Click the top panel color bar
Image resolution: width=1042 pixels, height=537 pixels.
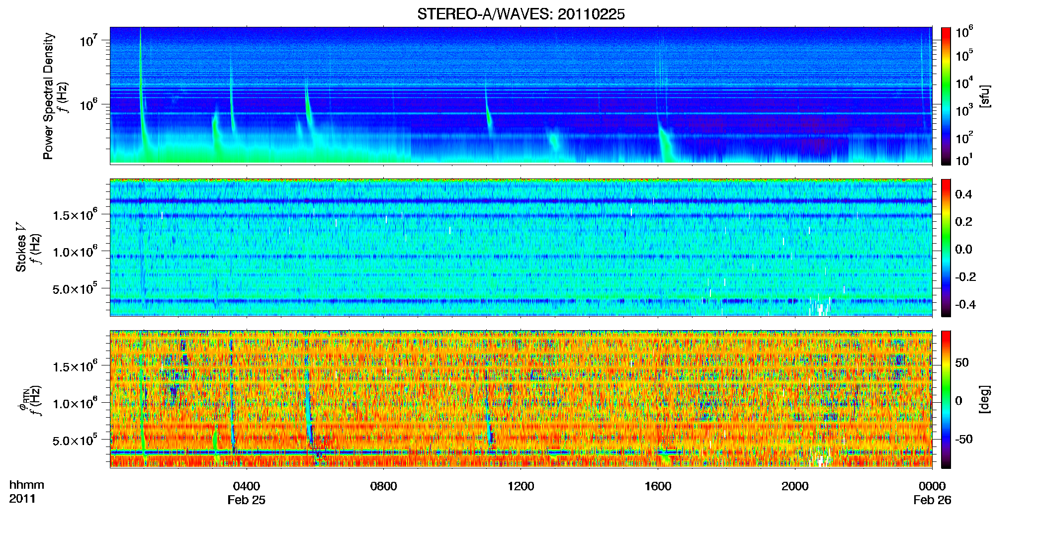pyautogui.click(x=946, y=96)
